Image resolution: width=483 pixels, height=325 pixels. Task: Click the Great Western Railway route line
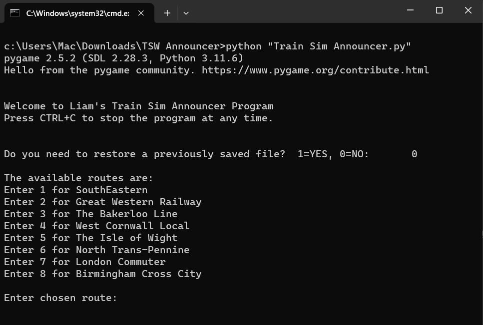[x=102, y=202]
